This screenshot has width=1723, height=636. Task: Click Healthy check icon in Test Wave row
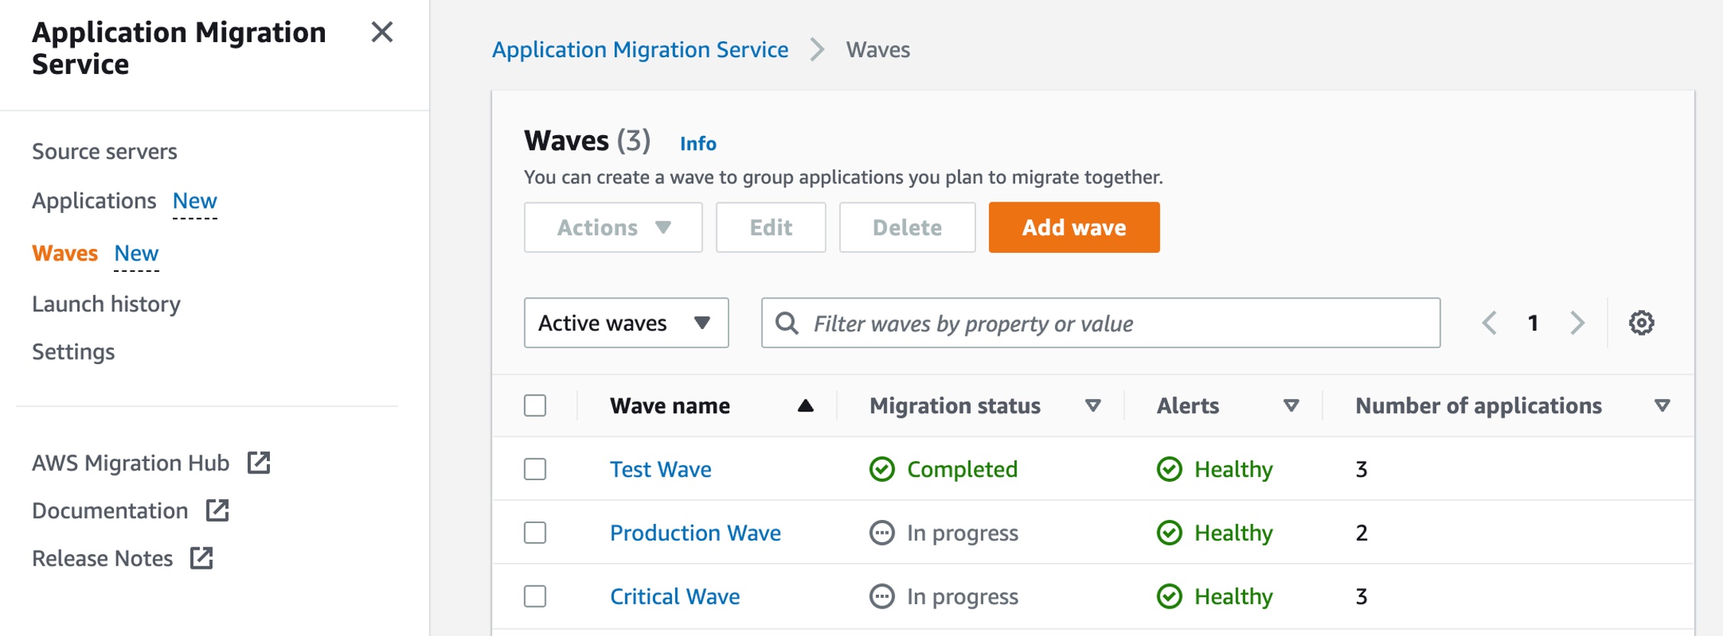tap(1170, 469)
